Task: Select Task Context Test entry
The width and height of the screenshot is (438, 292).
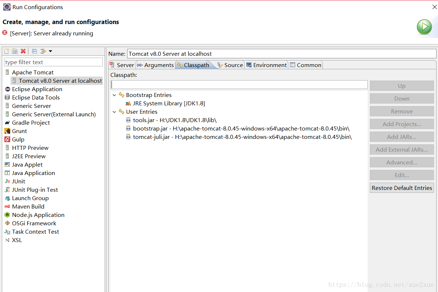Action: [35, 231]
